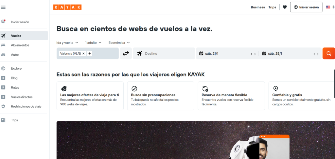Swap origin and destination arrows
The height and width of the screenshot is (159, 335).
coord(126,53)
